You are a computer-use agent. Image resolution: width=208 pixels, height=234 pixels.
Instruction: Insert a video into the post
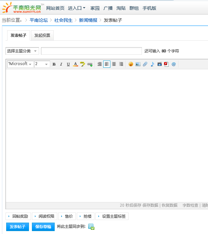point(159,64)
